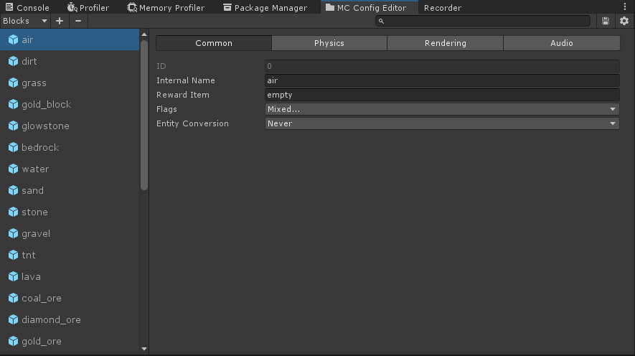Image resolution: width=635 pixels, height=356 pixels.
Task: Select the stone list row
Action: tap(70, 212)
